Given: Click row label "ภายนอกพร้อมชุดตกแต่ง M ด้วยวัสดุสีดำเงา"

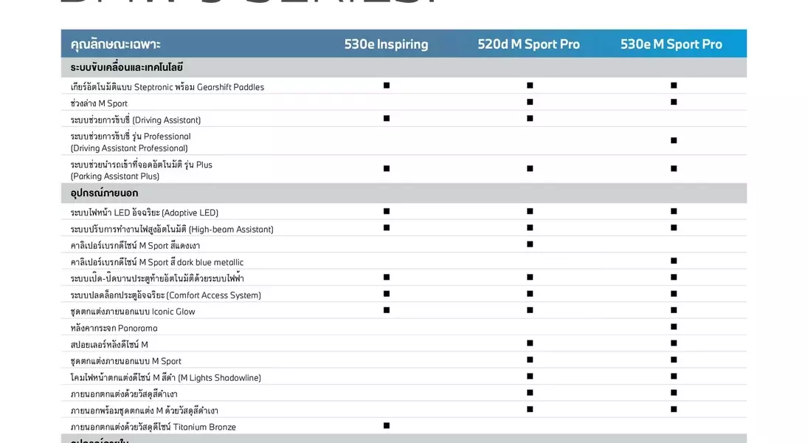Looking at the screenshot, I should tap(145, 411).
